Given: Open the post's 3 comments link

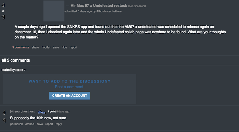Looking at the screenshot, I should coord(21,47).
